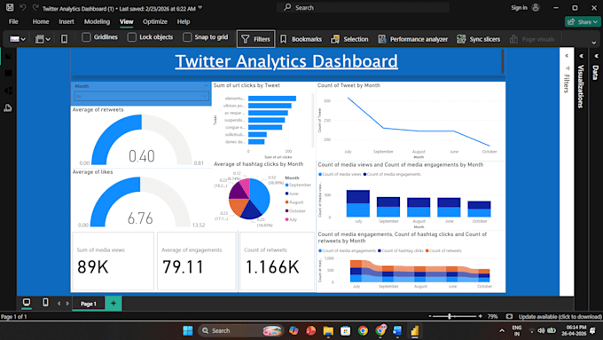Switch to the Optimize ribbon tab
The width and height of the screenshot is (603, 340).
click(155, 21)
